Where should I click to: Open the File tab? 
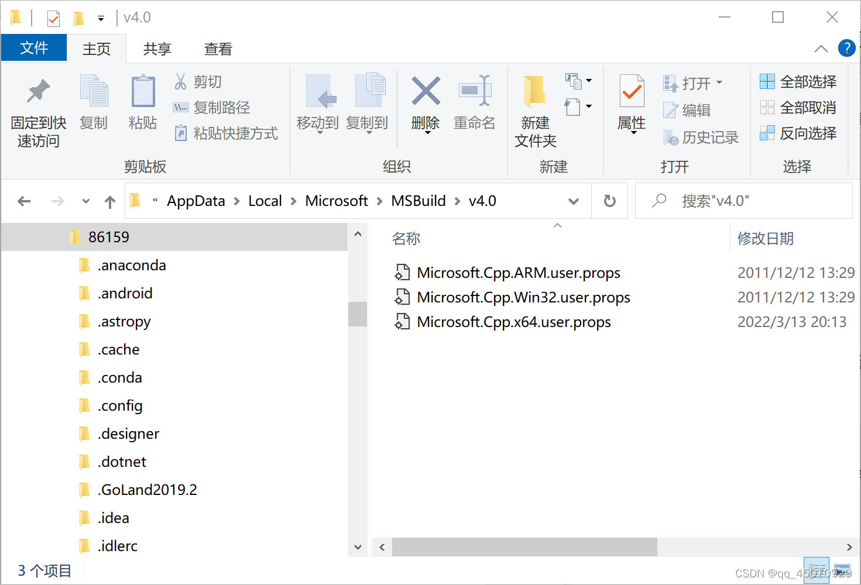pos(34,48)
